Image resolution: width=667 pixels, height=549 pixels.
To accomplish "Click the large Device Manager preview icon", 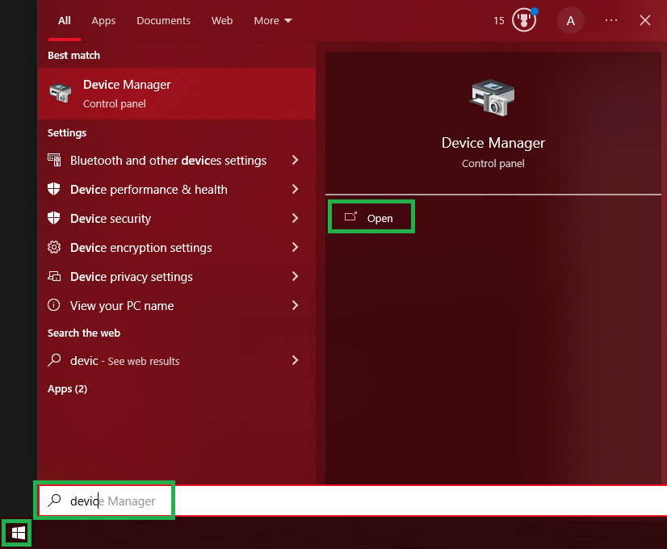I will click(493, 98).
